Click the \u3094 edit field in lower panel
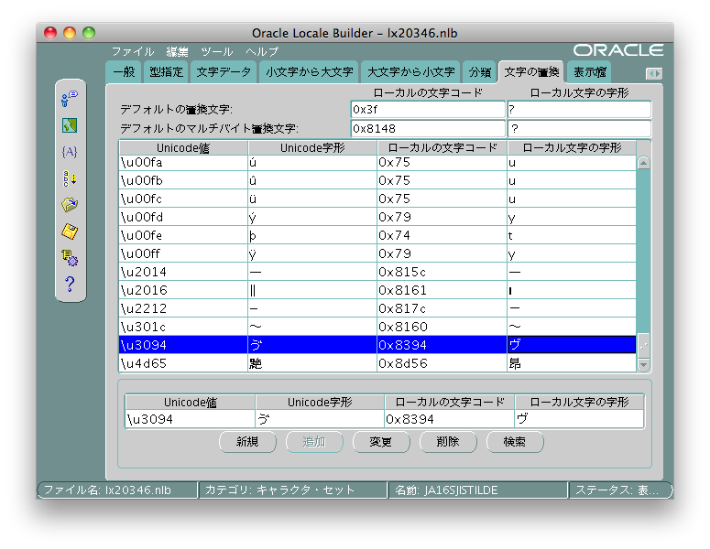 tap(191, 419)
